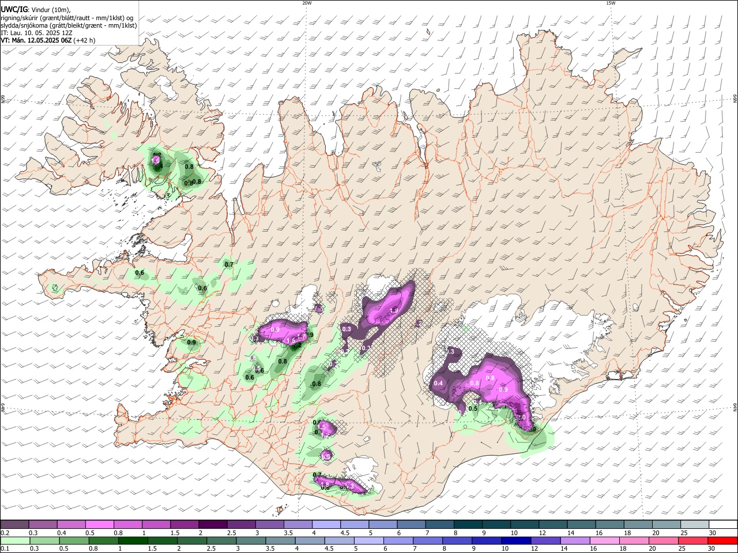Pick the darkest green bottom-row swatch labeled 1
The image size is (738, 553).
[x=133, y=540]
